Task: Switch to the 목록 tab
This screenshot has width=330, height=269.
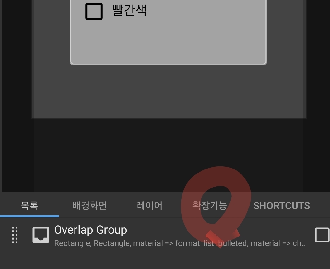Action: (29, 205)
